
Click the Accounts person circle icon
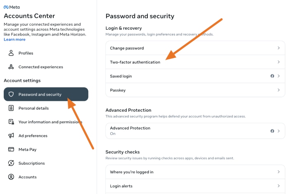(11, 177)
